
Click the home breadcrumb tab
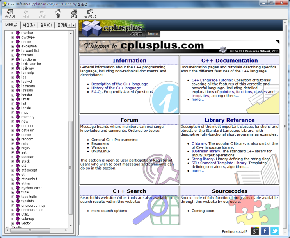(x=153, y=34)
